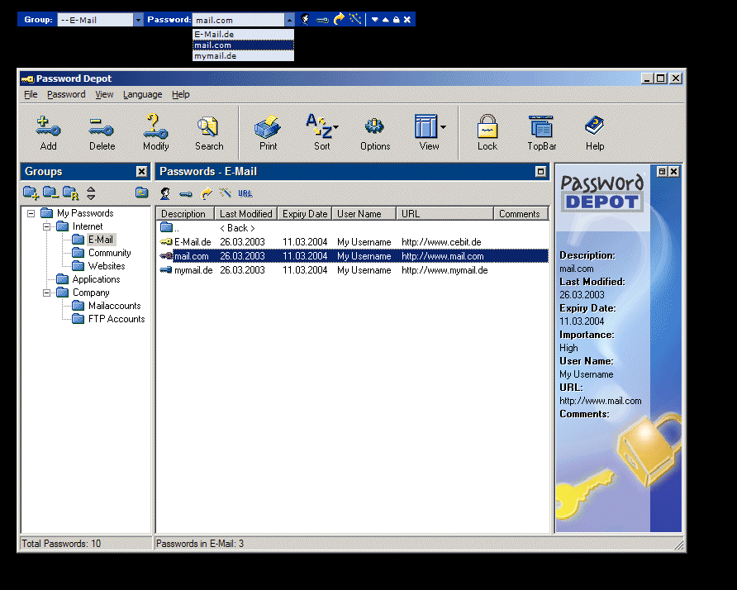Click the magic wand icon in the top bar

tap(355, 19)
